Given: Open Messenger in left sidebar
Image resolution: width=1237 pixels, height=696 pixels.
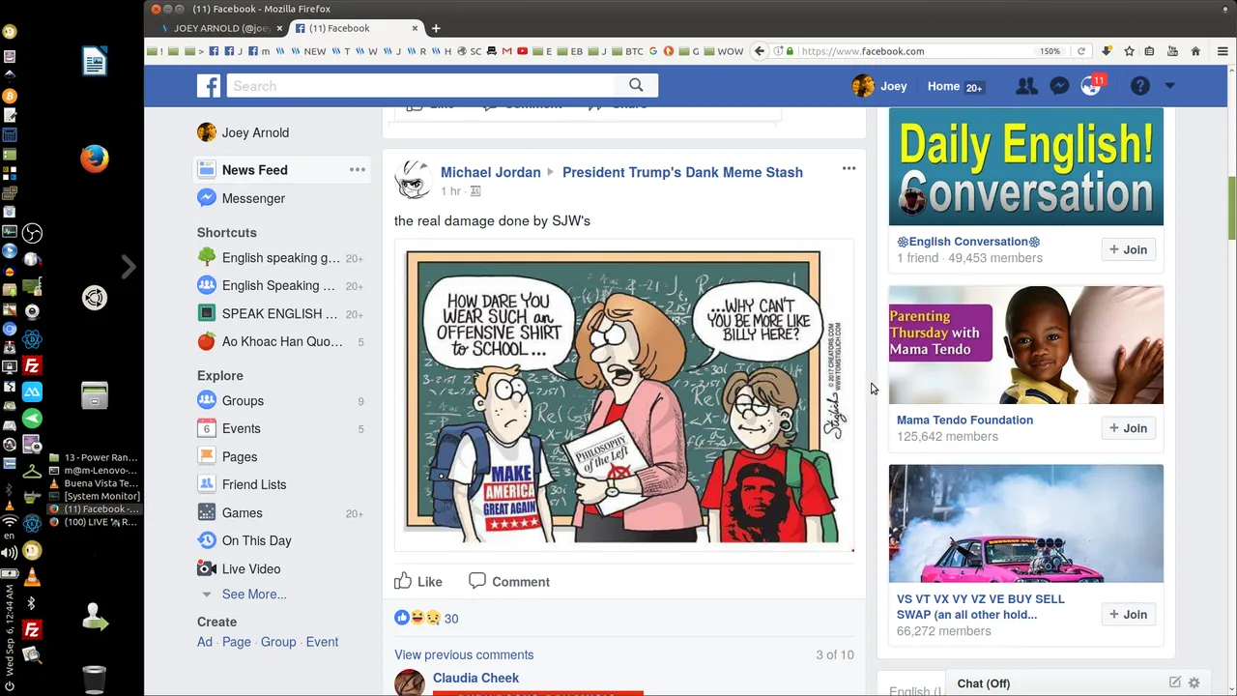Looking at the screenshot, I should tap(242, 198).
